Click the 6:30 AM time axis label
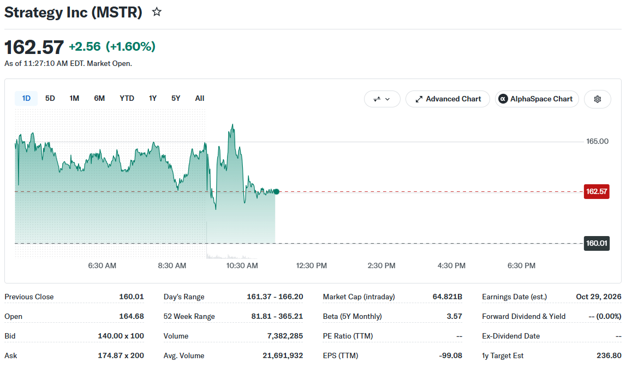The image size is (626, 368). point(102,266)
